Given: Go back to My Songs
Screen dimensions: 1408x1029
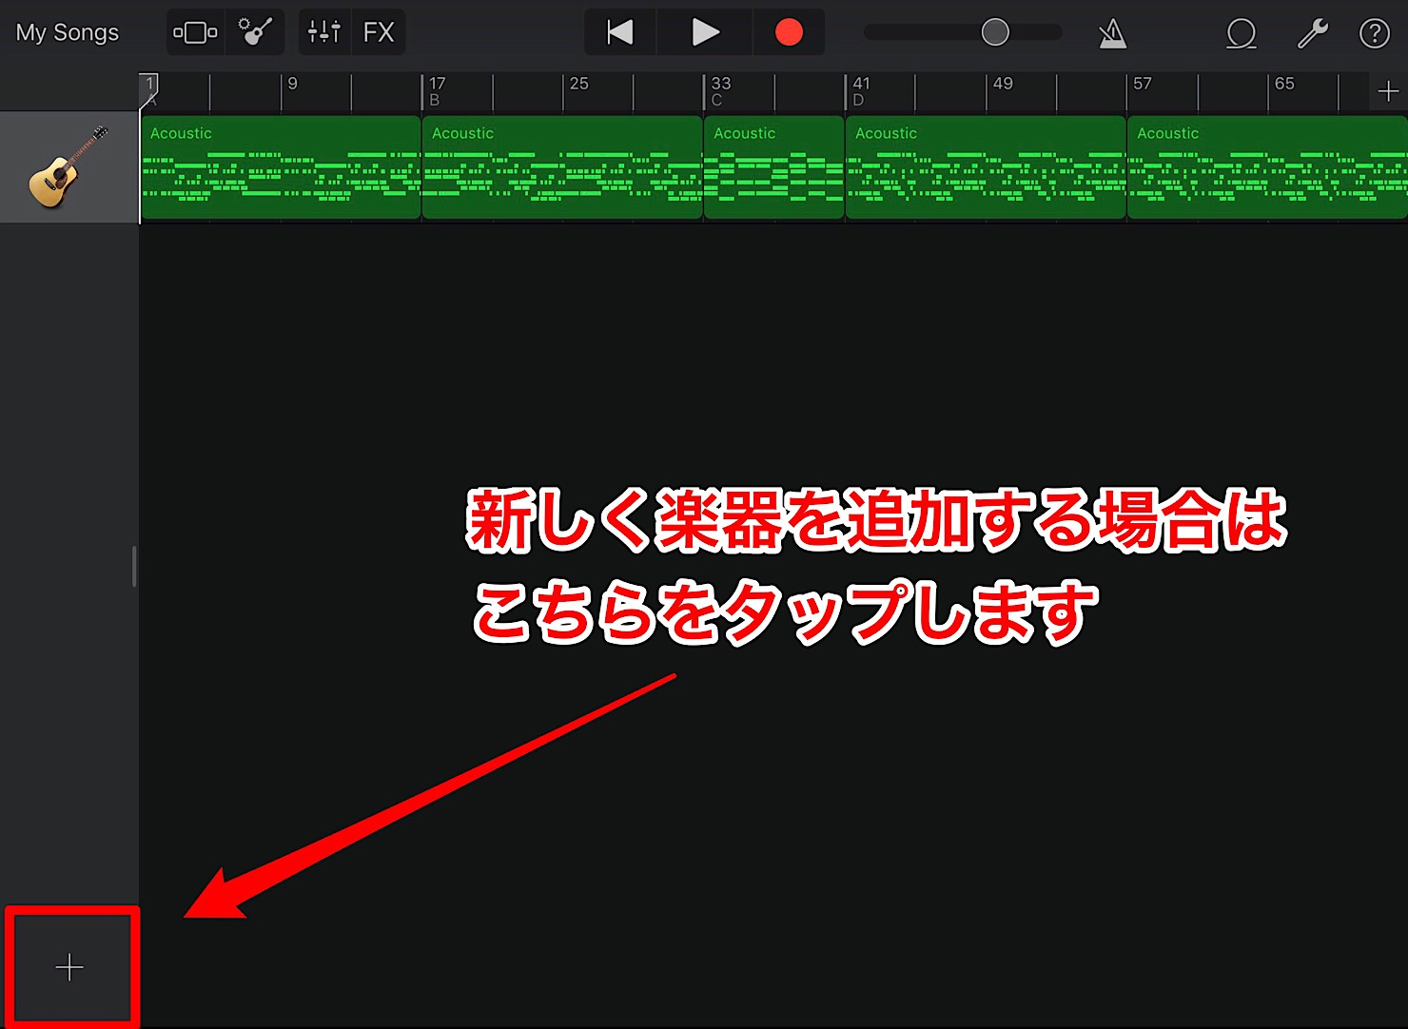Looking at the screenshot, I should [x=68, y=32].
